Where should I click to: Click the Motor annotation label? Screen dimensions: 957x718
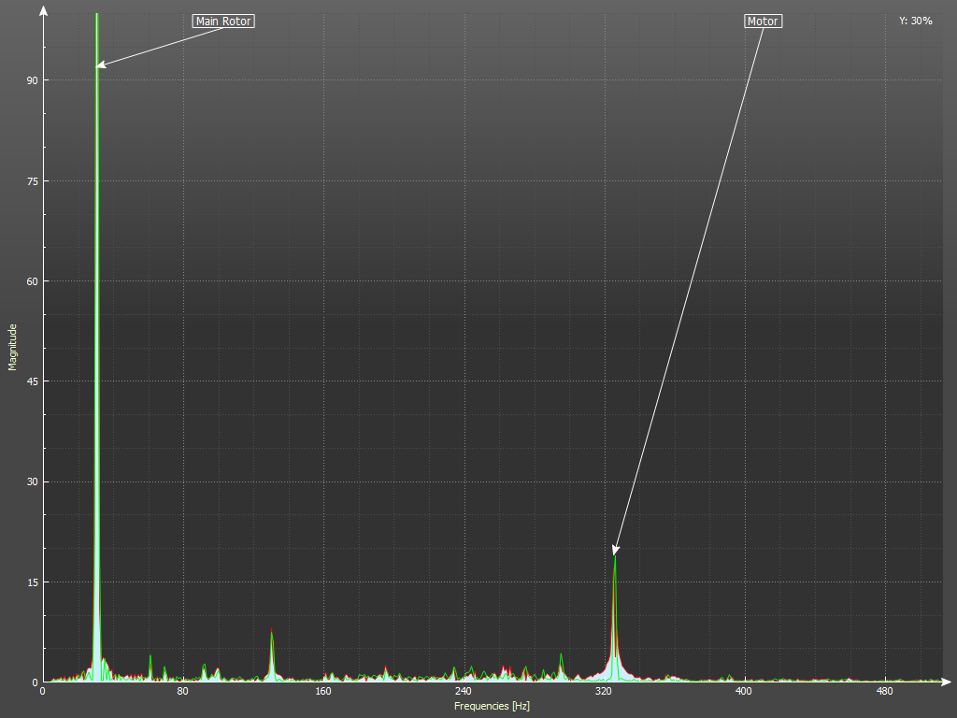click(763, 21)
